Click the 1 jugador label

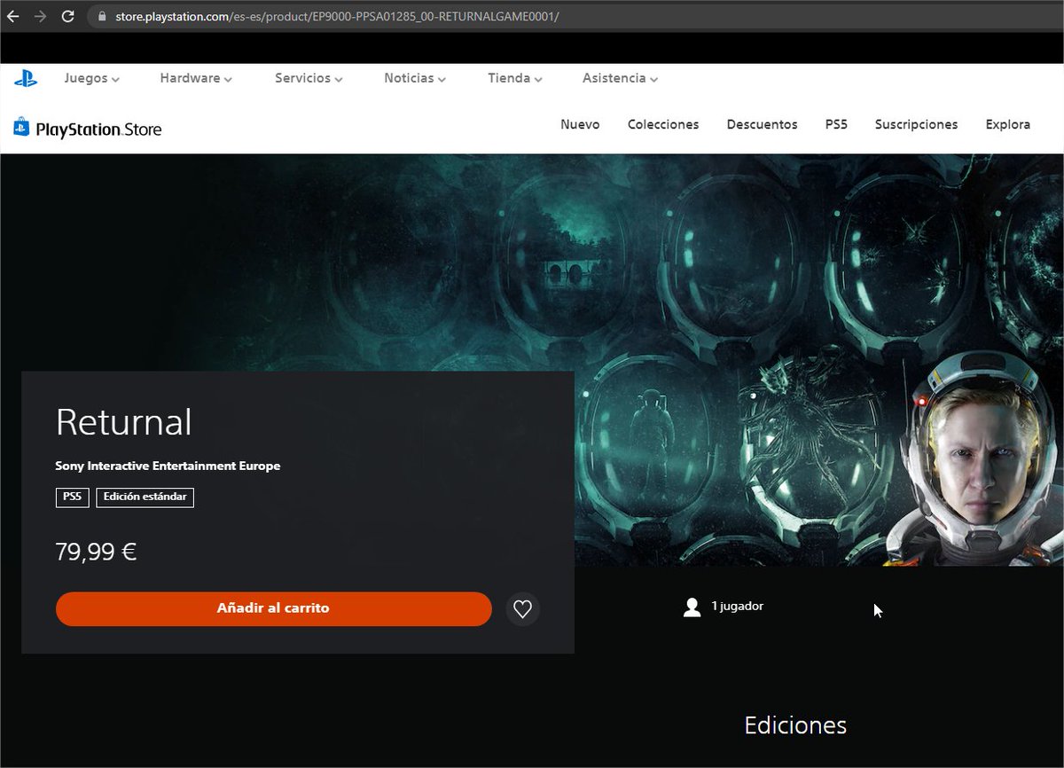[x=737, y=606]
